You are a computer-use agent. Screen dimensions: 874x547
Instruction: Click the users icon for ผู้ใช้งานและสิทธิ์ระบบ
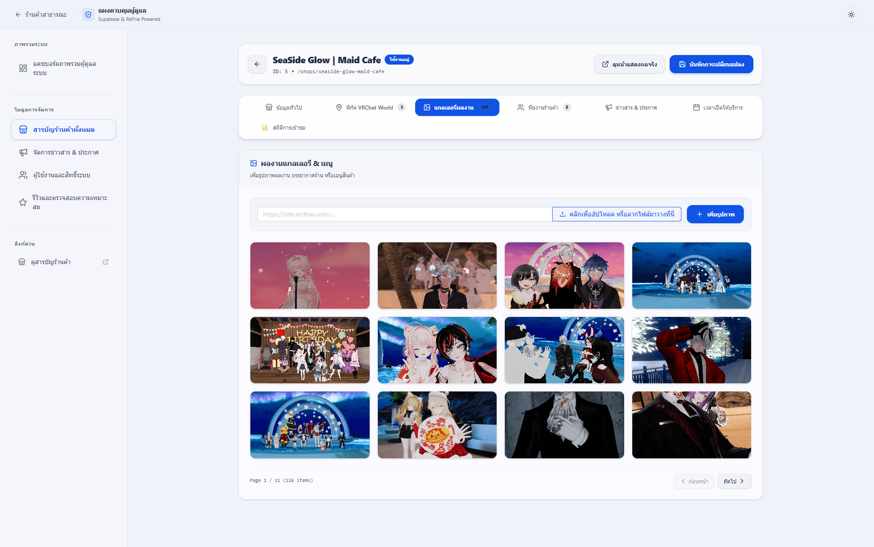tap(23, 175)
